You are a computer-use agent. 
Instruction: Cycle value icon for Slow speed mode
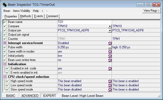[x=110, y=89]
